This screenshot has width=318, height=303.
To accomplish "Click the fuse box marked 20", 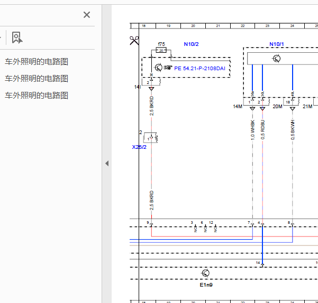I will 161,50.
